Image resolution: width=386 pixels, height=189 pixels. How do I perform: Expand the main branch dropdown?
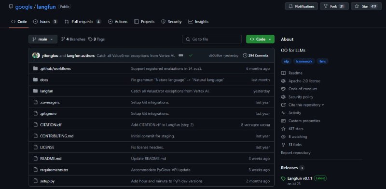(x=43, y=39)
